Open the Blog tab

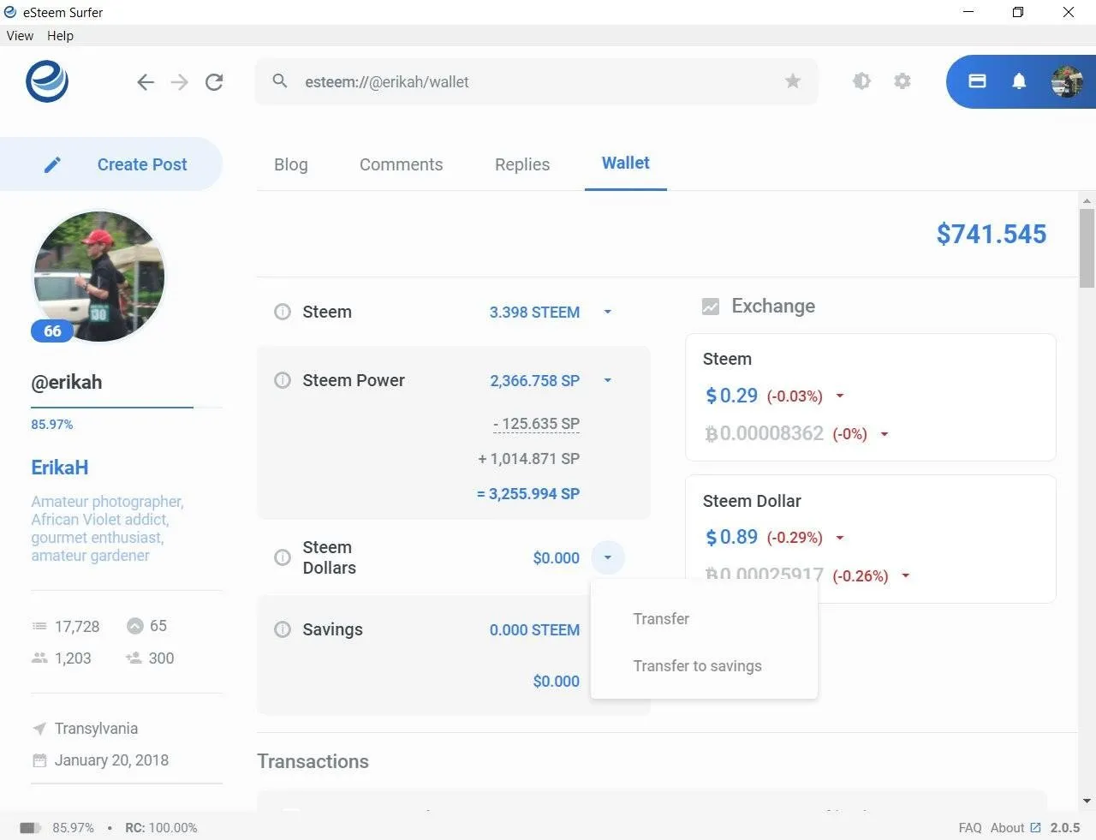coord(290,164)
